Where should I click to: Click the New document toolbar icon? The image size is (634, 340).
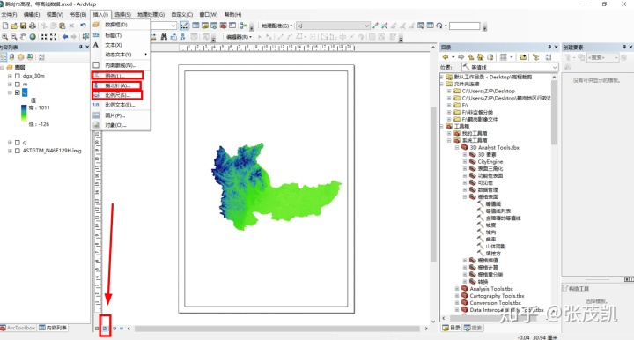click(5, 26)
